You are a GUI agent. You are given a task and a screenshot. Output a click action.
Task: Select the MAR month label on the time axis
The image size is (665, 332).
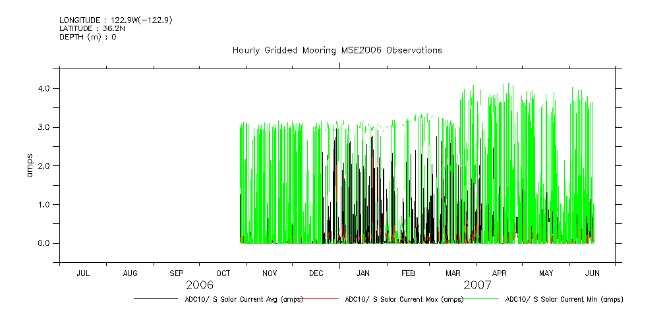coord(453,273)
